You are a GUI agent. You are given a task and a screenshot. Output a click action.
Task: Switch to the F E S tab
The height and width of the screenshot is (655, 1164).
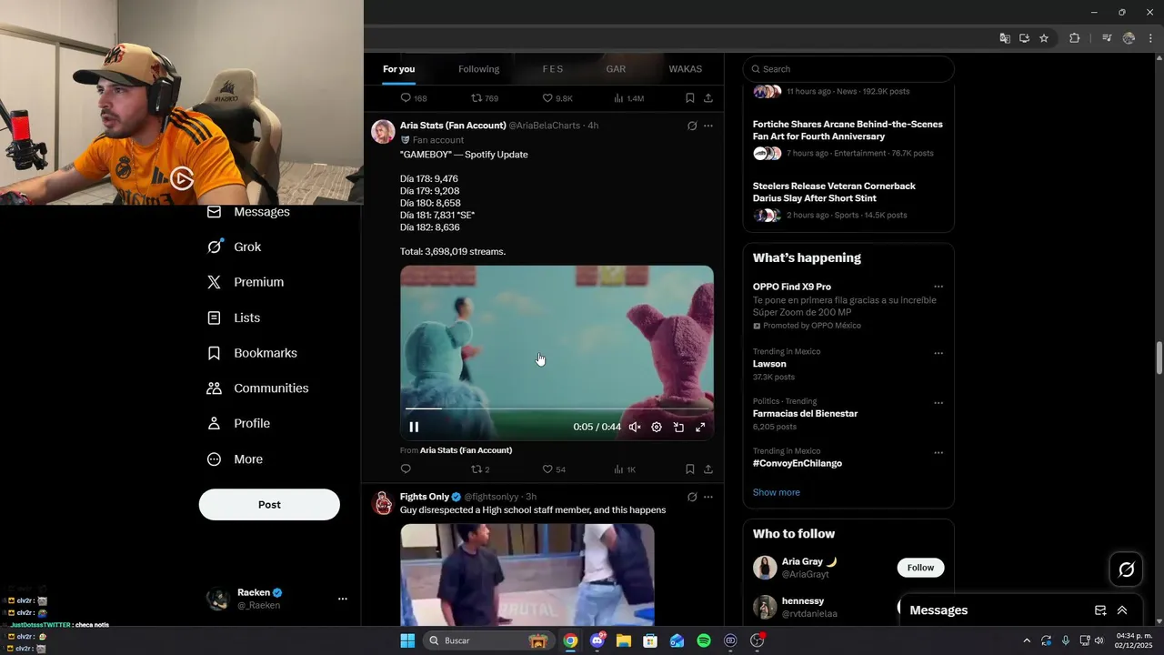pyautogui.click(x=553, y=69)
